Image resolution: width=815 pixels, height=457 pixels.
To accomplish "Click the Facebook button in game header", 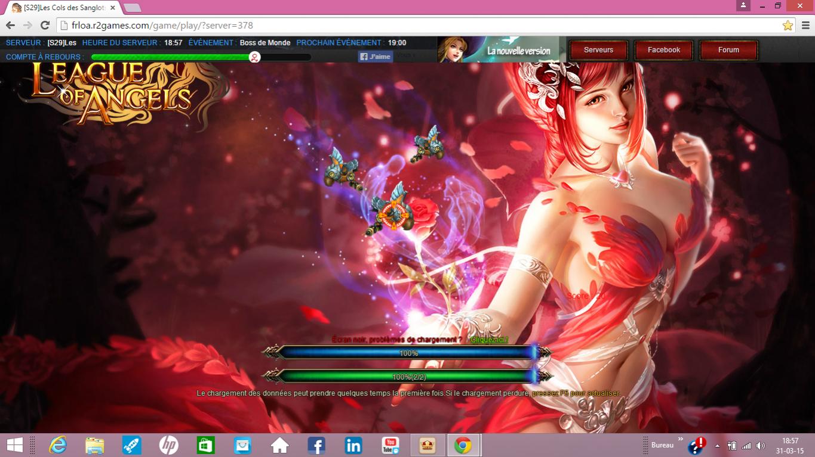I will [663, 50].
